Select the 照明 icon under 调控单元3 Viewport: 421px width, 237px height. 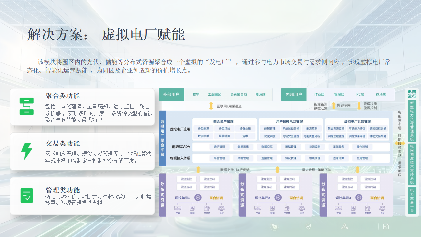[353, 208]
